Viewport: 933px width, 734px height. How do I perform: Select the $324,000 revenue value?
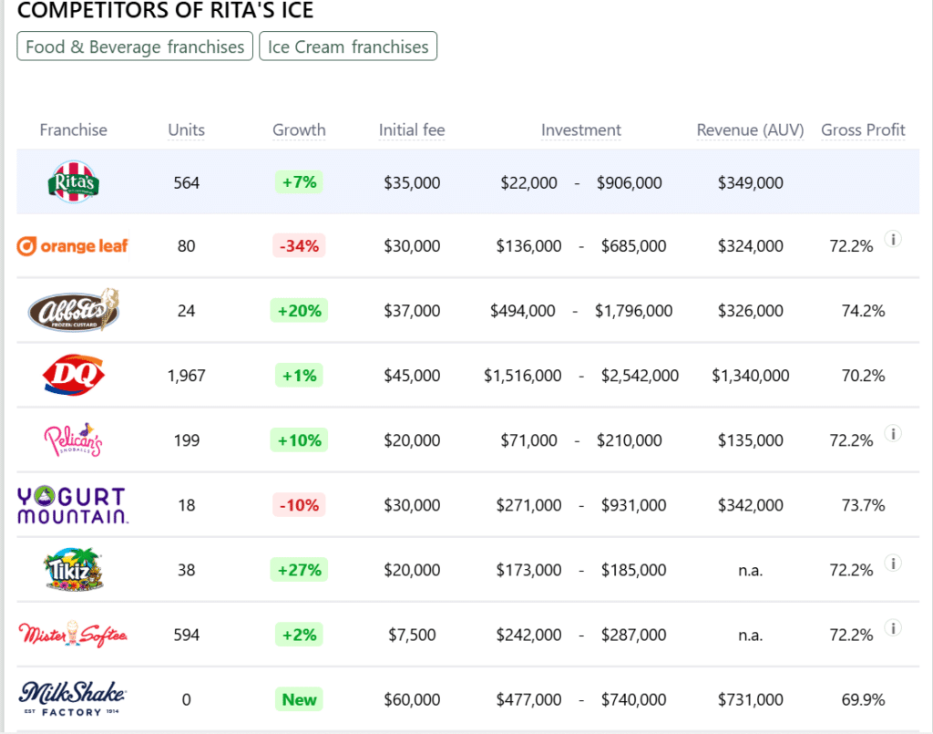pos(751,246)
